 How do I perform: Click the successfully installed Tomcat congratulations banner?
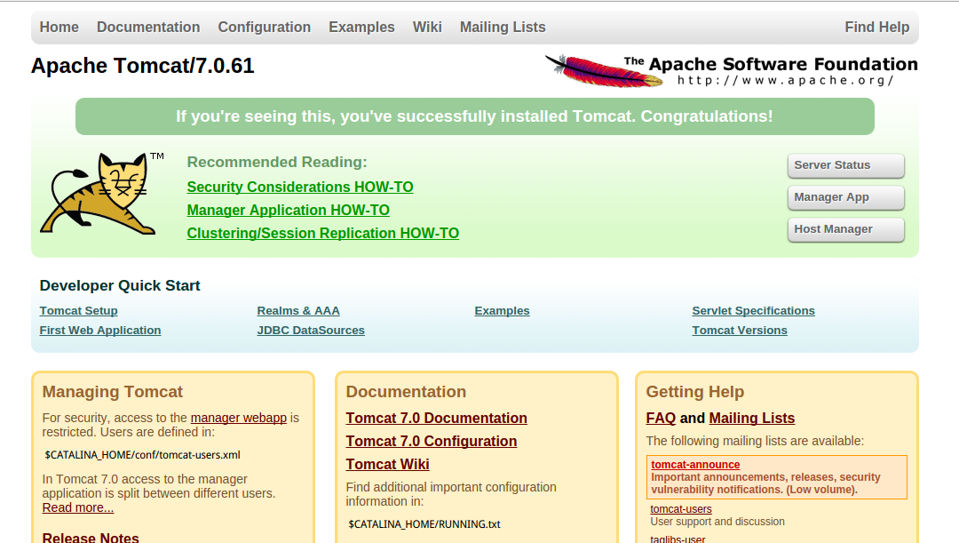474,116
